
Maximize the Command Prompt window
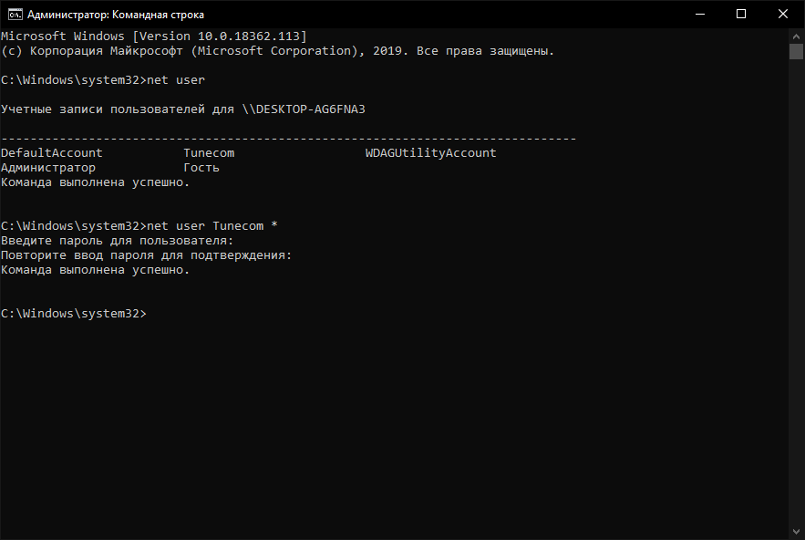[741, 15]
